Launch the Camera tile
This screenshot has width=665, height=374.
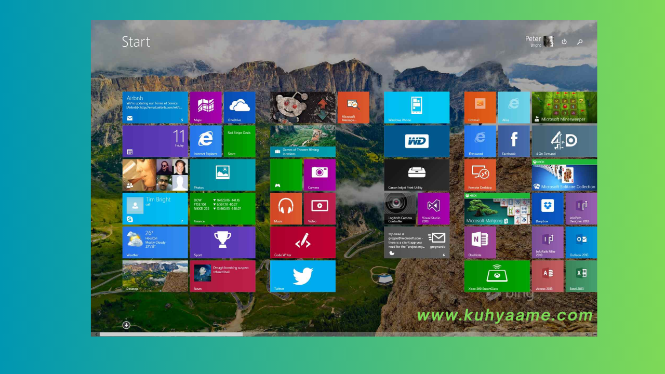(x=320, y=175)
